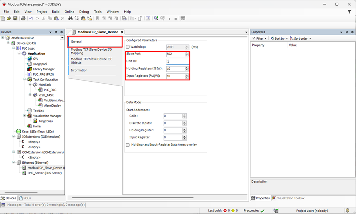The width and height of the screenshot is (356, 214).
Task: Pin the Devices panel
Action: pos(56,32)
